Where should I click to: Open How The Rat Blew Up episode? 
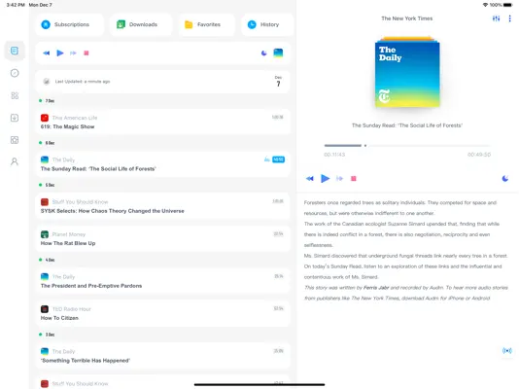tap(162, 238)
